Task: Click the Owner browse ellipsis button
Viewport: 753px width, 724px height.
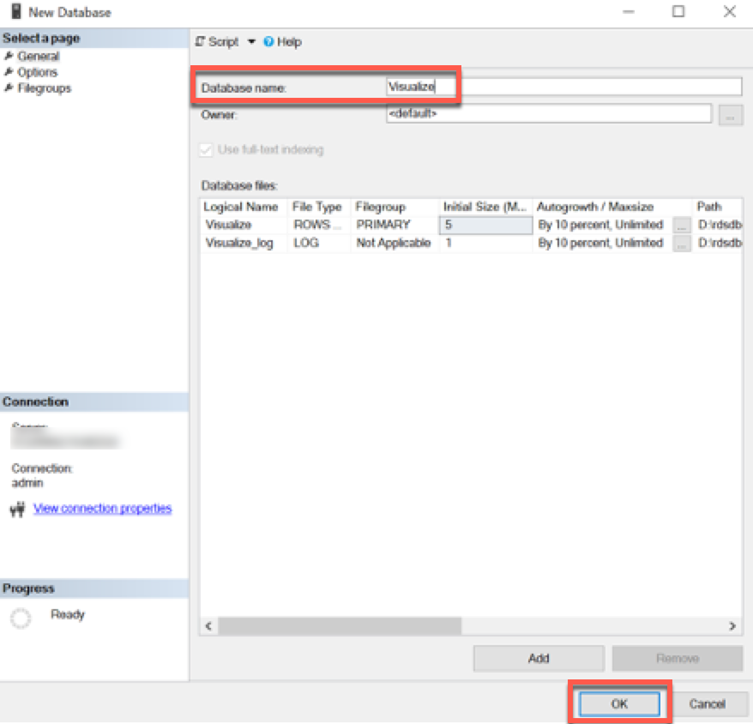Action: (x=731, y=115)
